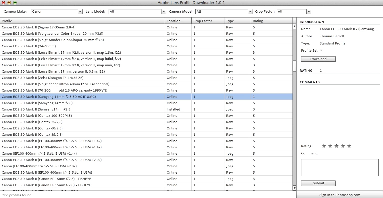Select Samyang 14mm f2.8 ED AS IF UMC
This screenshot has height=198, width=383.
(146, 97)
